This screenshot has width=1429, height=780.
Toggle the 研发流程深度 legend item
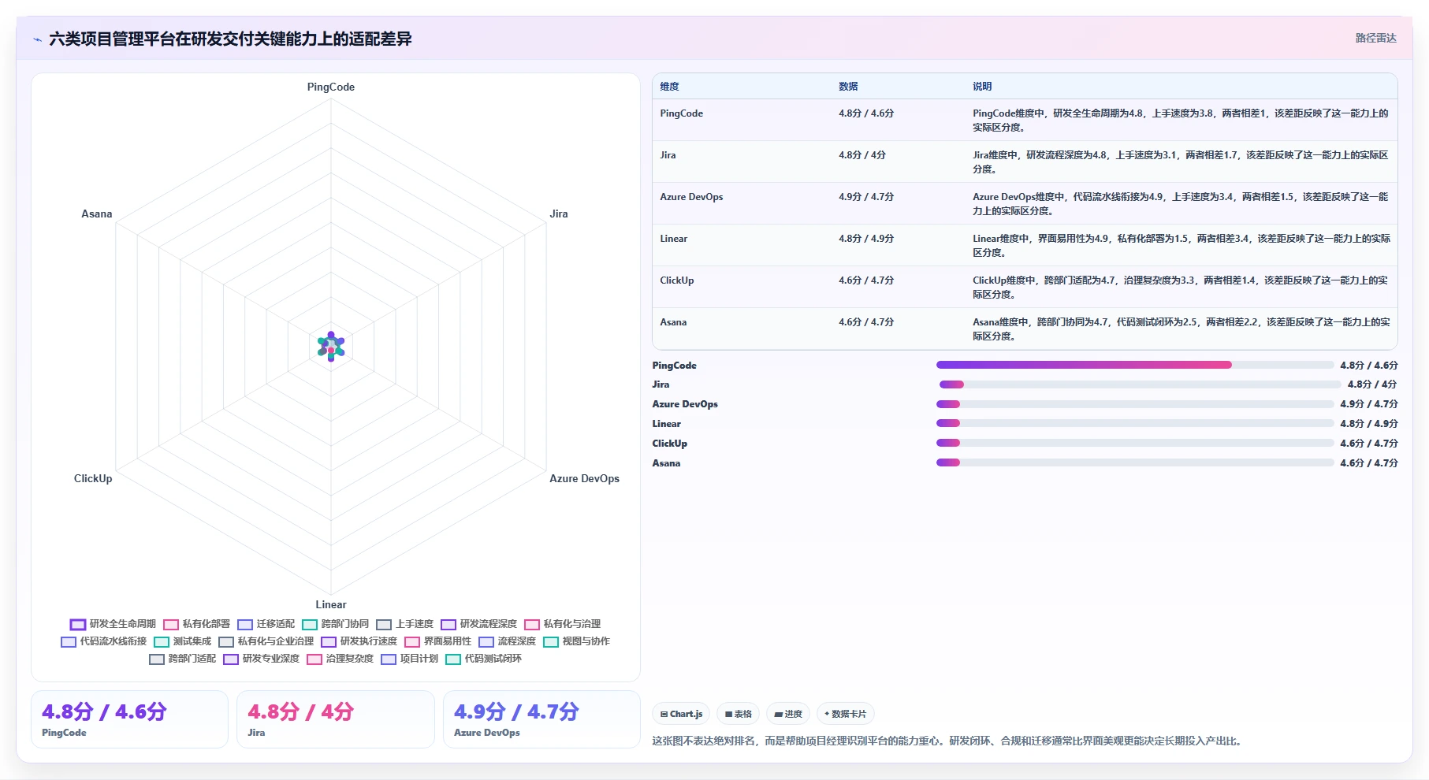tap(478, 624)
